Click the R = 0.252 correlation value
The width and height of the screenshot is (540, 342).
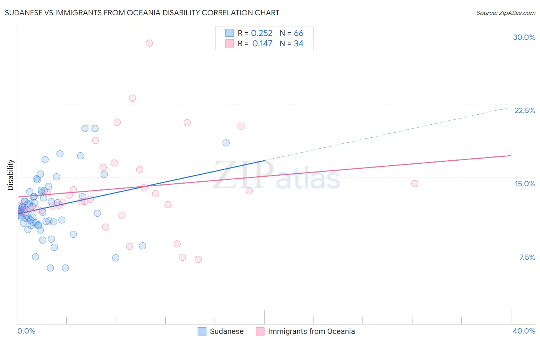255,33
